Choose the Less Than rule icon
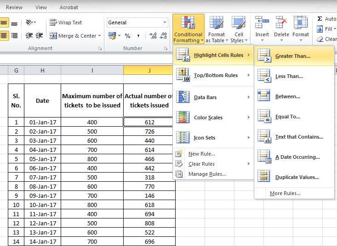The height and width of the screenshot is (246, 337). pyautogui.click(x=264, y=76)
